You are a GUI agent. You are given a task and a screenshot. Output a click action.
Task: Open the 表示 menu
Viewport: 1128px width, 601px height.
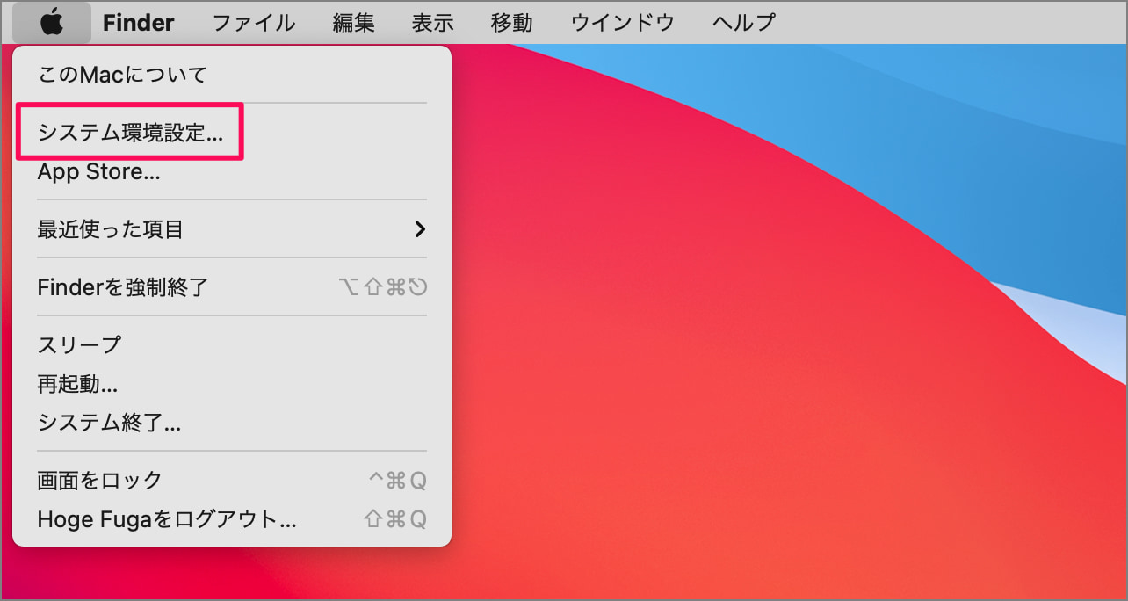click(x=431, y=22)
